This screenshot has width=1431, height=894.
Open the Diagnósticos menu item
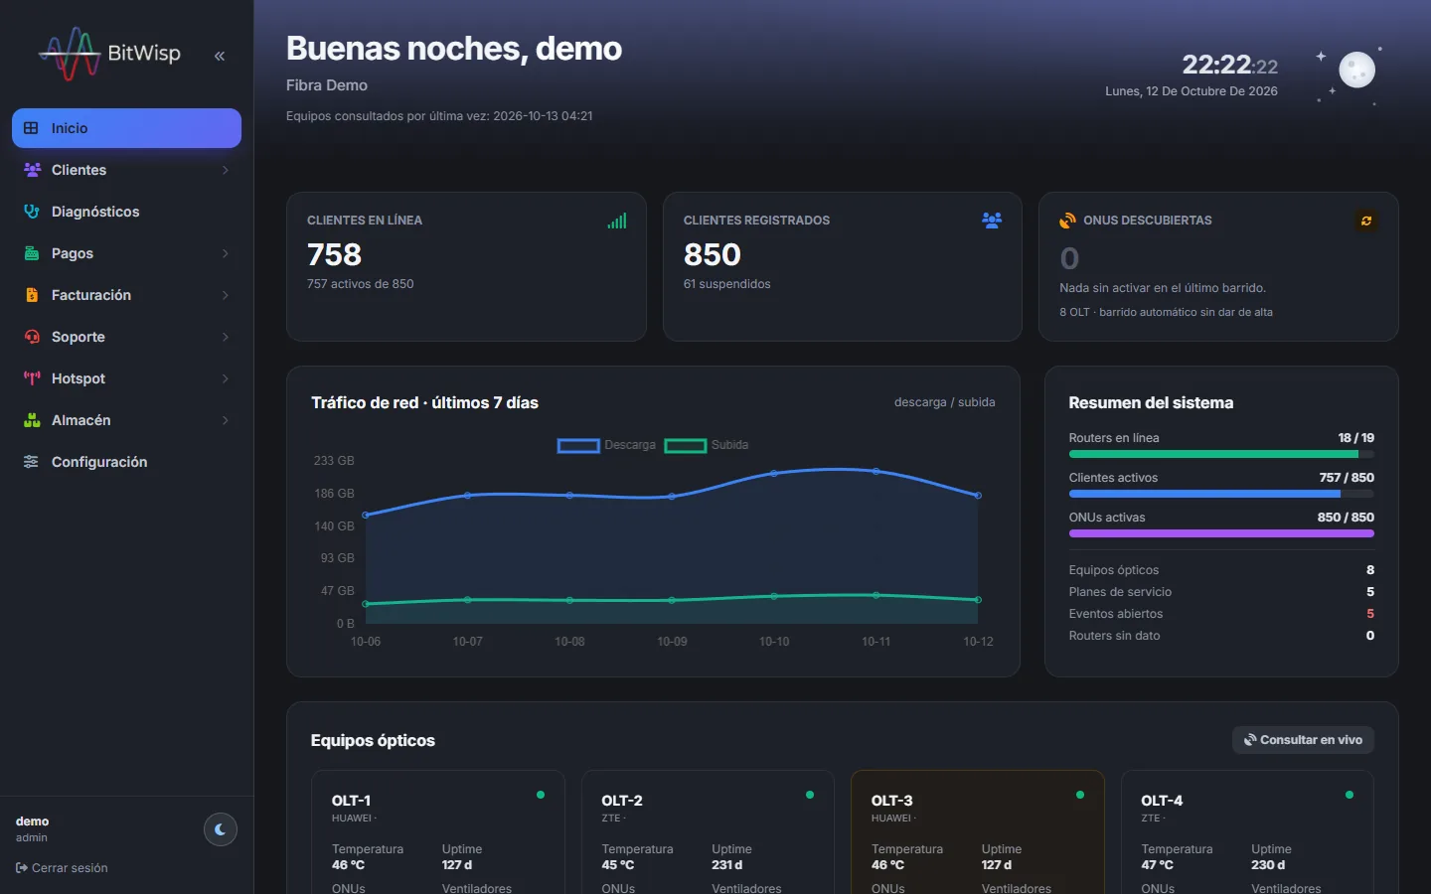click(126, 212)
